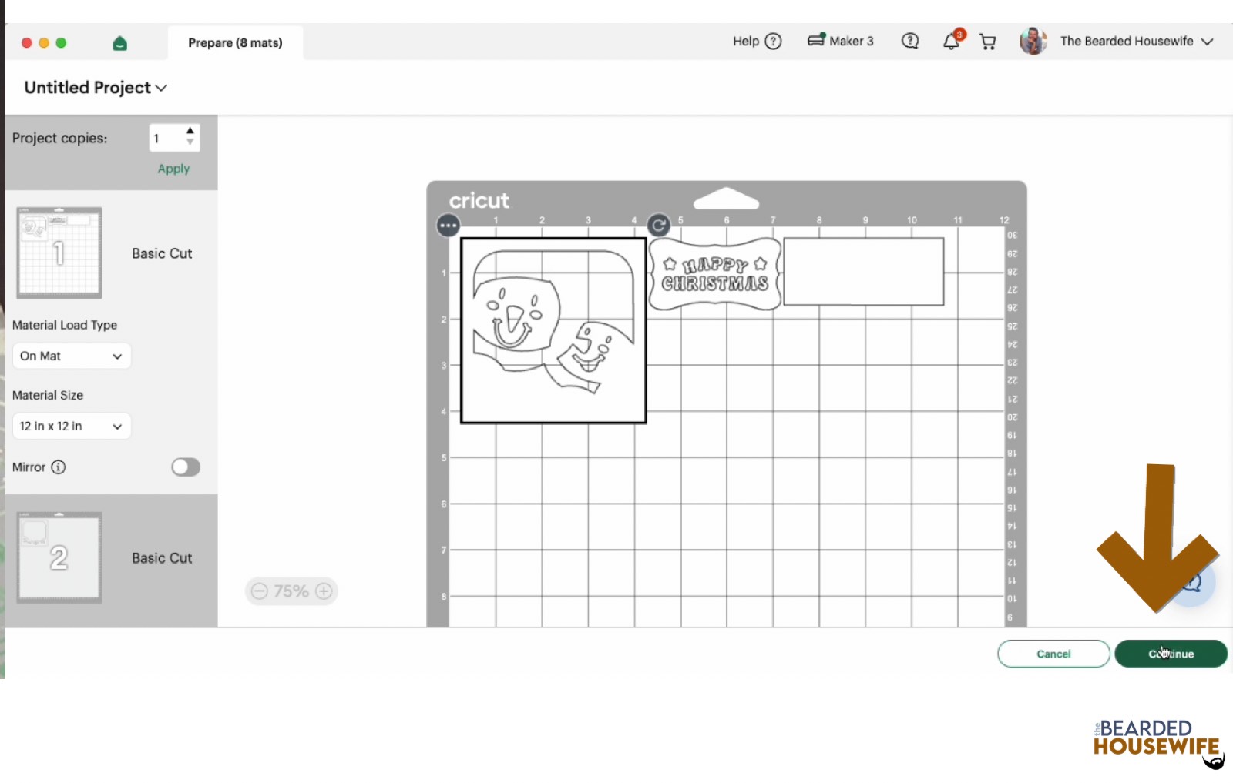Open the Help question mark icon
The width and height of the screenshot is (1233, 783).
coord(773,42)
